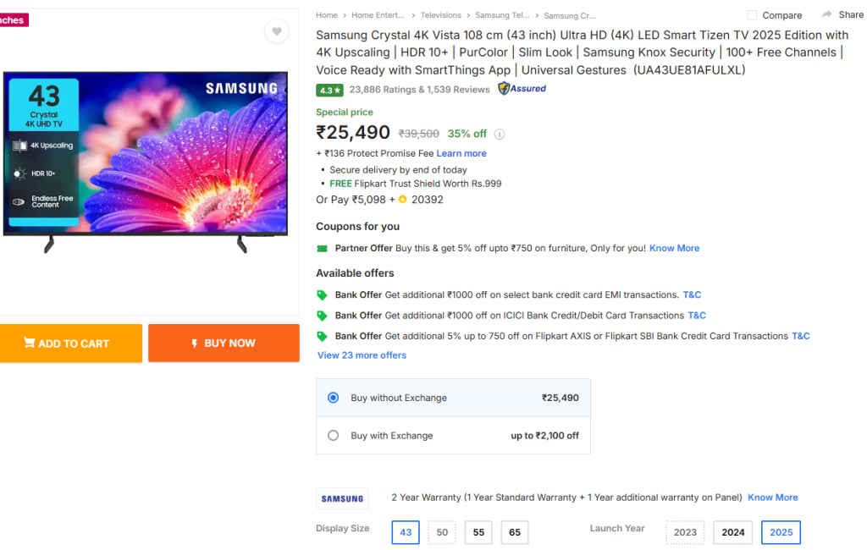This screenshot has height=550, width=867.
Task: Click the green Partner Offer tag icon
Action: coord(324,247)
